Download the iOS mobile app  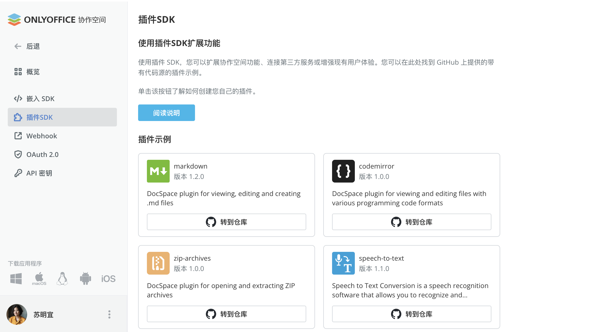click(108, 279)
